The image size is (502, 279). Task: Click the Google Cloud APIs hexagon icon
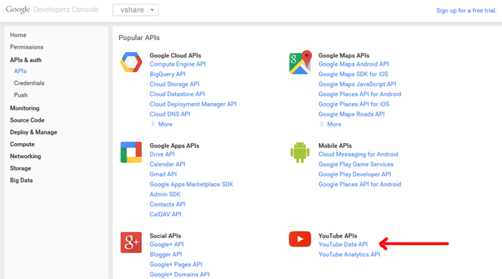[x=131, y=62]
